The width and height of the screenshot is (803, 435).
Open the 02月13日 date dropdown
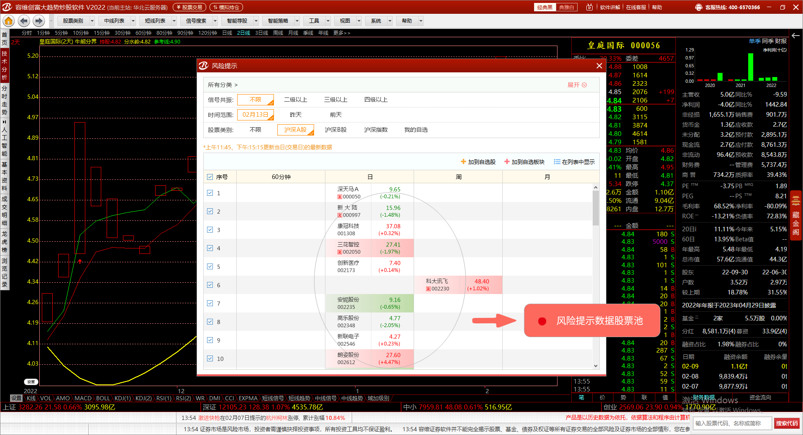[x=256, y=115]
